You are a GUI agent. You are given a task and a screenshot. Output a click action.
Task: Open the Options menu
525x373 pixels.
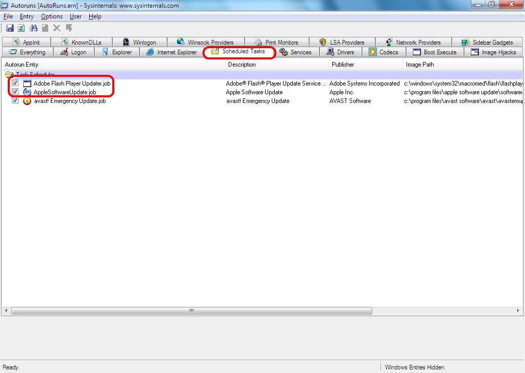(52, 16)
